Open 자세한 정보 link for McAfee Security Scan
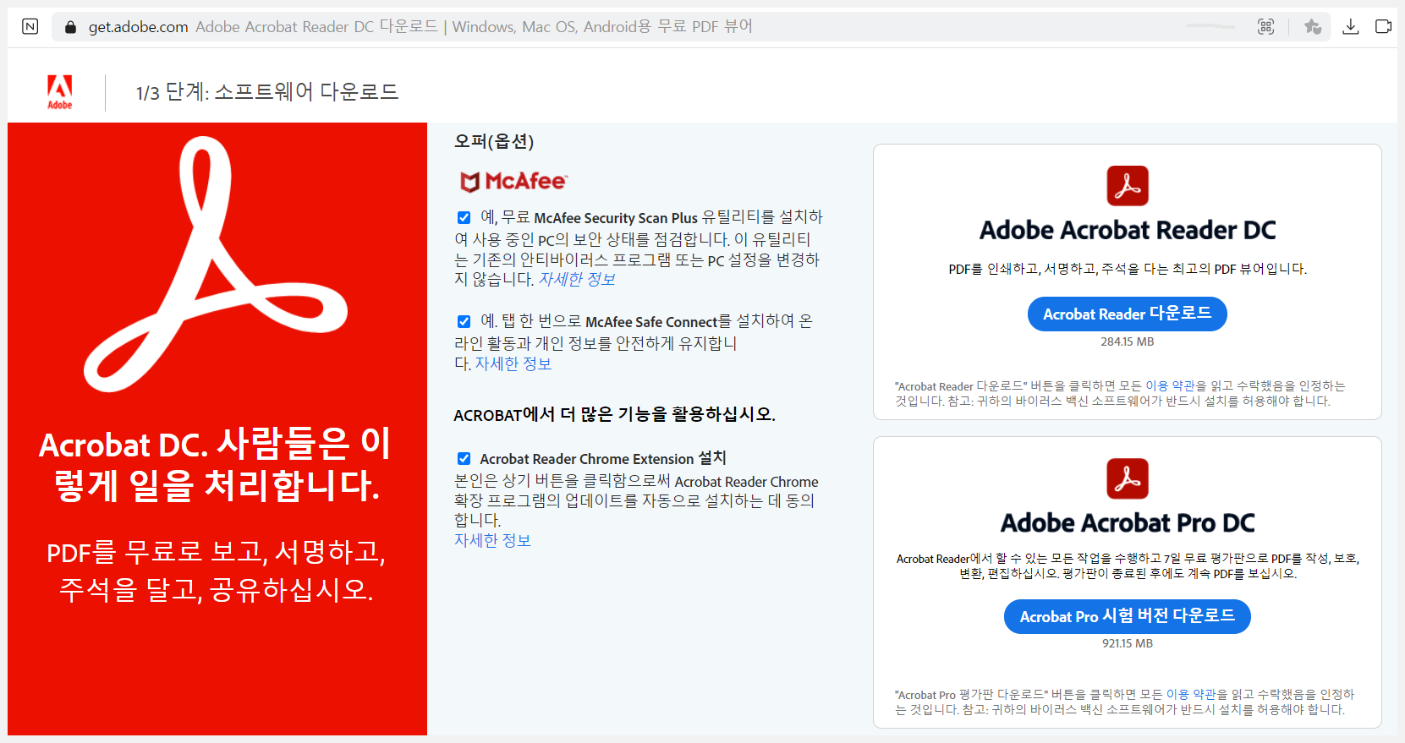Viewport: 1405px width, 743px height. point(577,279)
